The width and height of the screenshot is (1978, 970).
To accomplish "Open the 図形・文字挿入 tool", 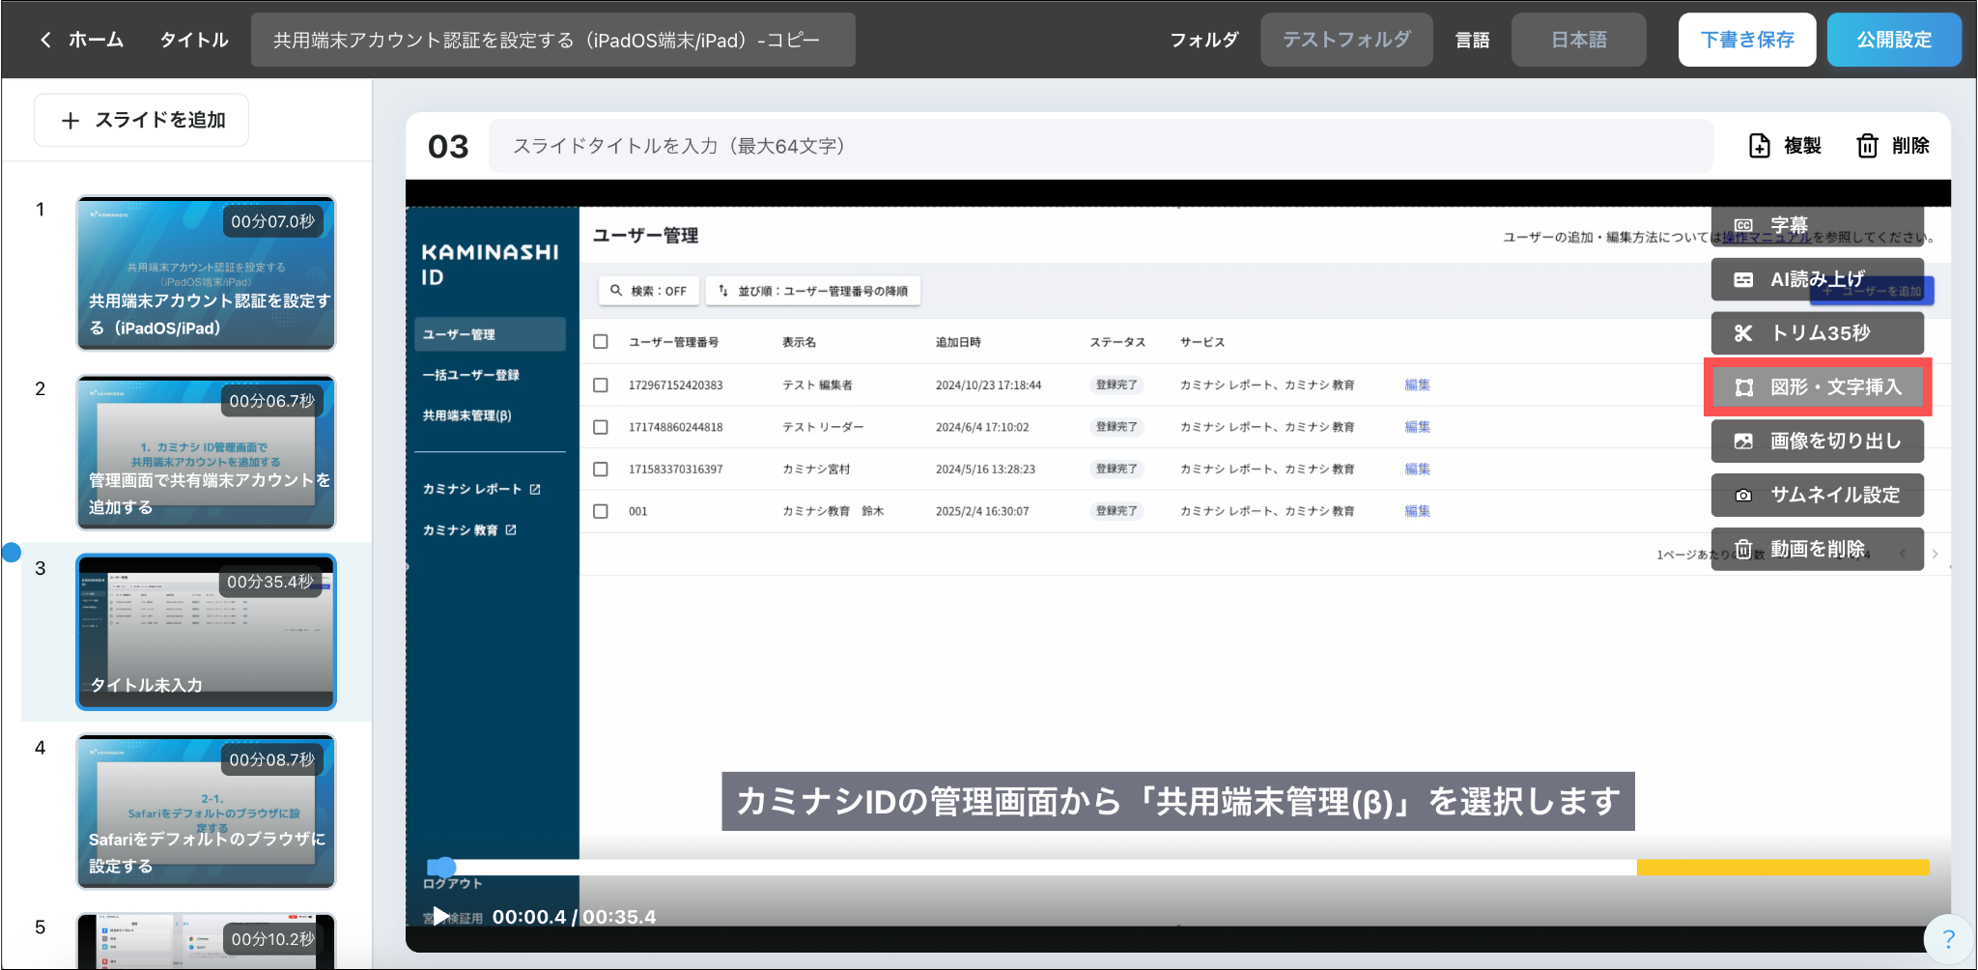I will [1817, 387].
